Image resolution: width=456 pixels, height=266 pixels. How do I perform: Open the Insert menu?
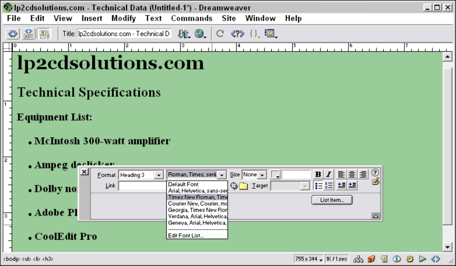click(92, 19)
